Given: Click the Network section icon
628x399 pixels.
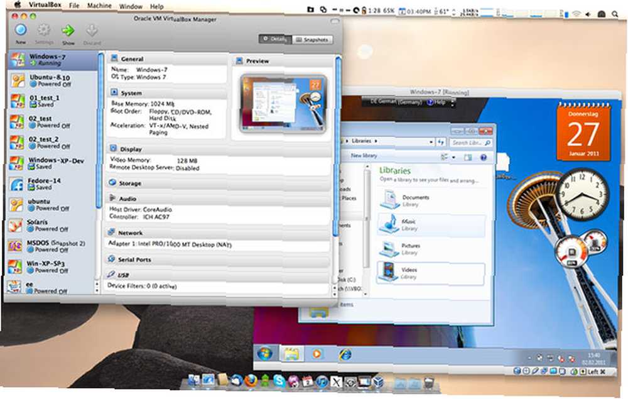Looking at the screenshot, I should tap(111, 232).
